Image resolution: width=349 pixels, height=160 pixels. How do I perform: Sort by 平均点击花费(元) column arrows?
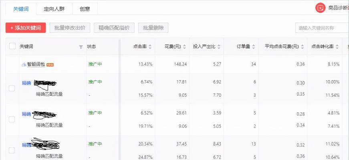[302, 47]
